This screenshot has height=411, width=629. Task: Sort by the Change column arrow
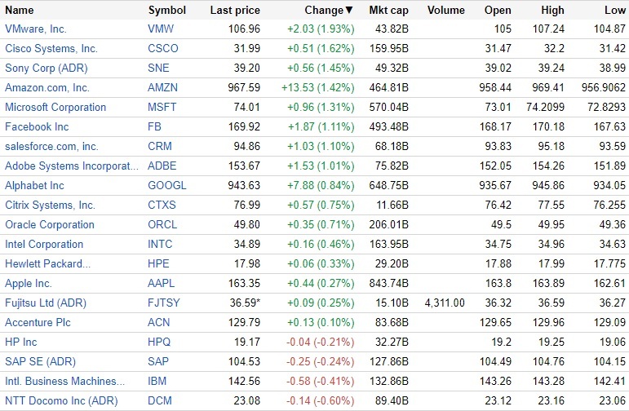(350, 11)
